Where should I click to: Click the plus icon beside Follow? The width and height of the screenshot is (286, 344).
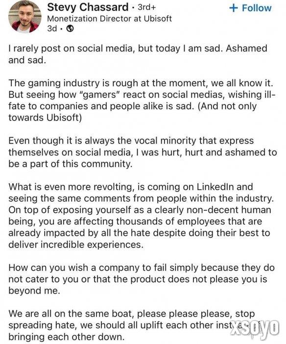click(234, 8)
